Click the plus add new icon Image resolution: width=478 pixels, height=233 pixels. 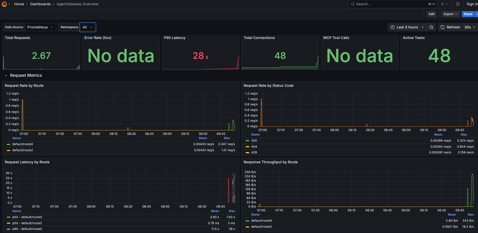pos(442,4)
